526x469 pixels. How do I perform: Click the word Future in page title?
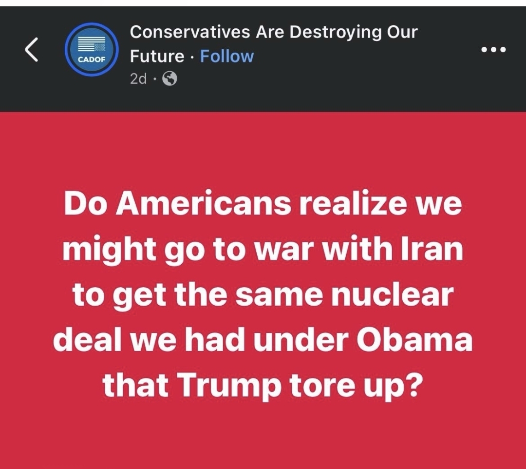tap(157, 56)
